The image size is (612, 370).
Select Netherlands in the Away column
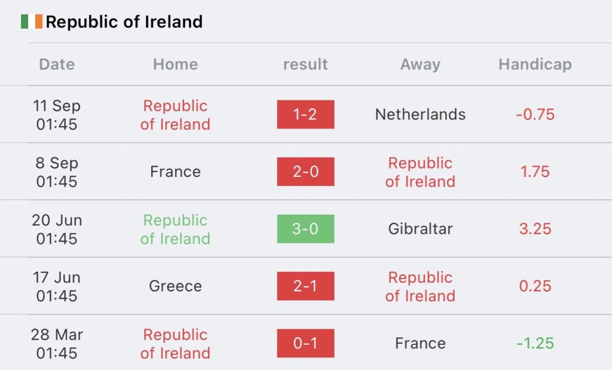420,114
